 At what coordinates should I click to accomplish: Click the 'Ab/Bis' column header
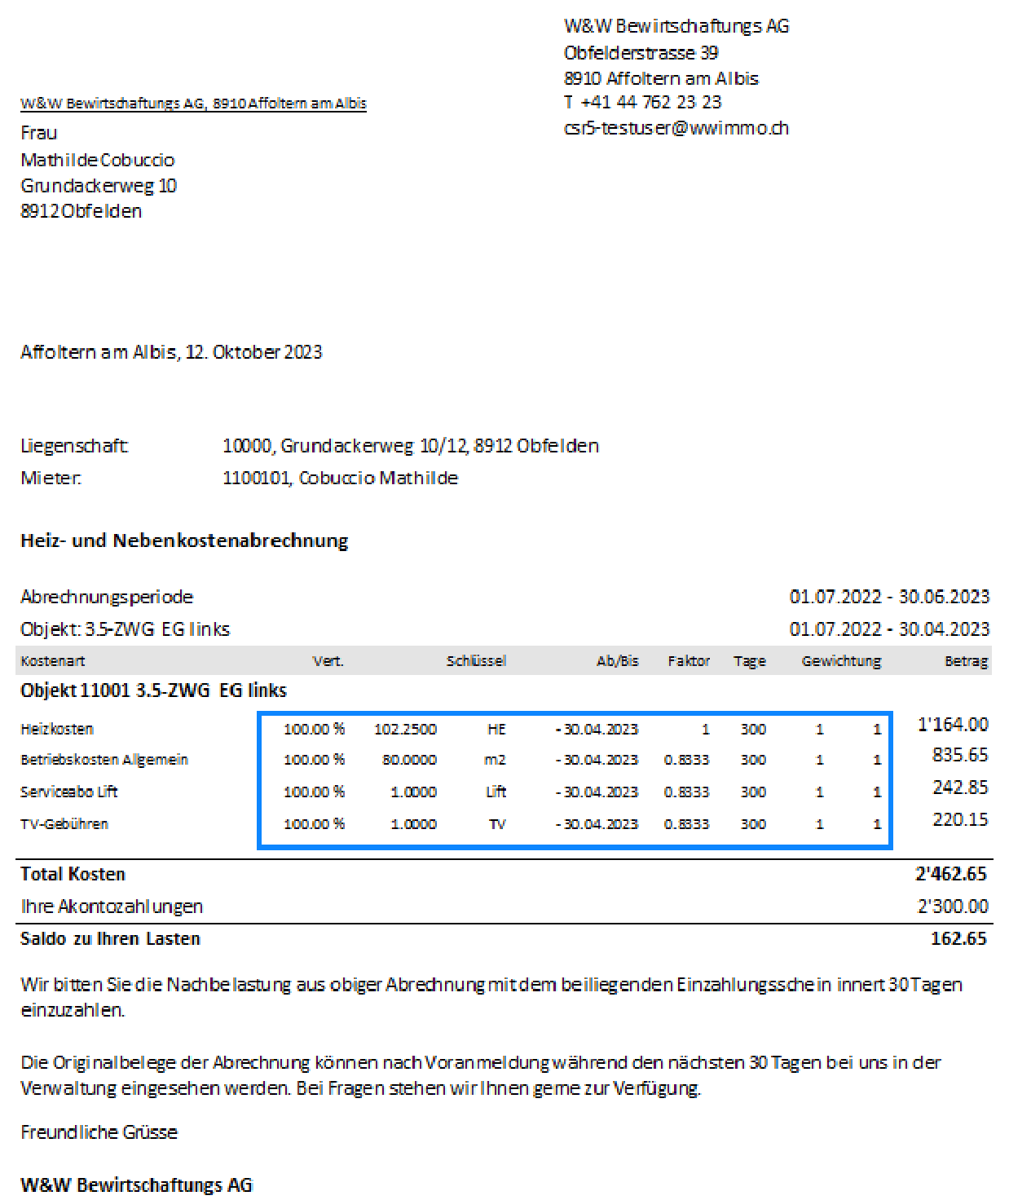tap(618, 661)
